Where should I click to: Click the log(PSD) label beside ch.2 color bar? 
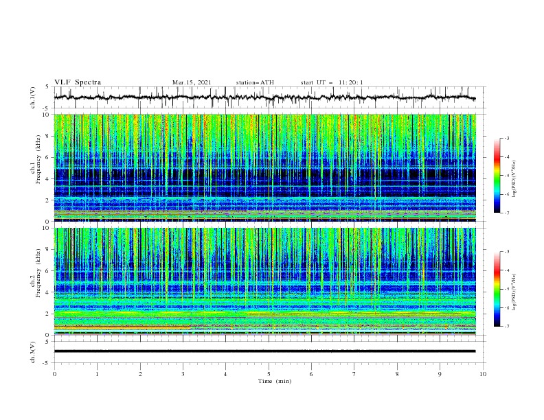click(514, 292)
